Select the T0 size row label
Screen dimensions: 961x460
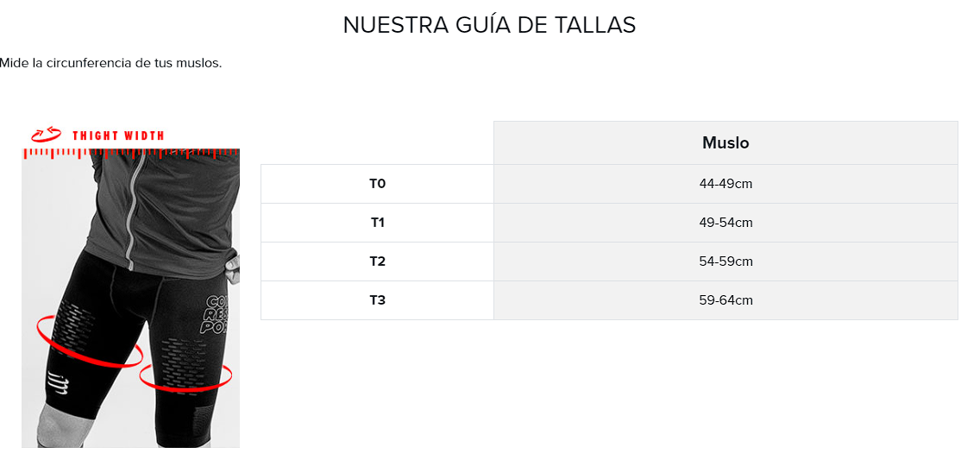click(x=378, y=183)
